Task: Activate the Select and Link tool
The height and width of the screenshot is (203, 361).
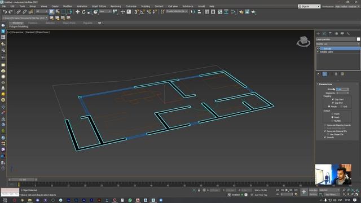Action: (x=19, y=11)
